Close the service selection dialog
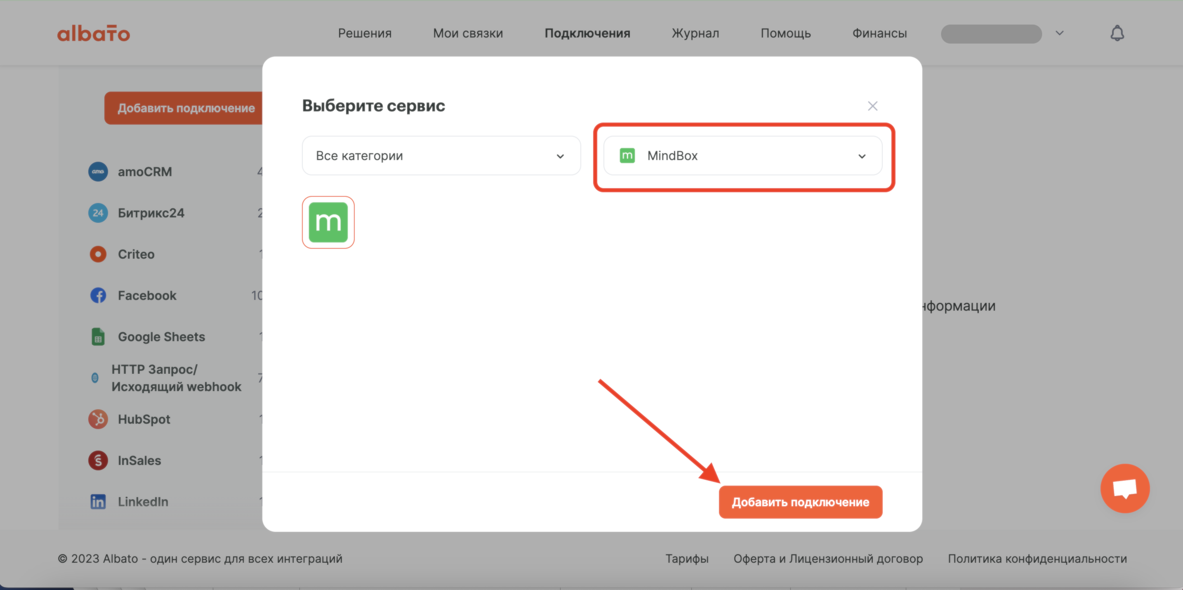The image size is (1183, 590). [x=872, y=106]
